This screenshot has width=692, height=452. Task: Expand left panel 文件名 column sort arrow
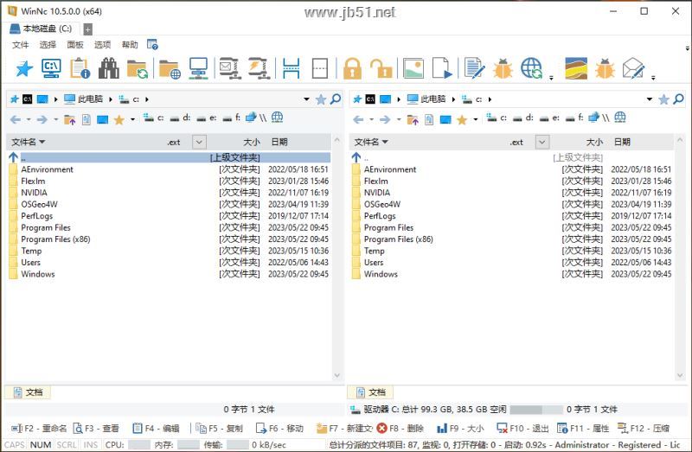42,142
